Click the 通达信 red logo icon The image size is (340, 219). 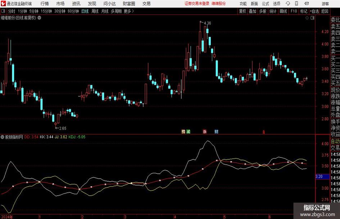(x=3, y=4)
